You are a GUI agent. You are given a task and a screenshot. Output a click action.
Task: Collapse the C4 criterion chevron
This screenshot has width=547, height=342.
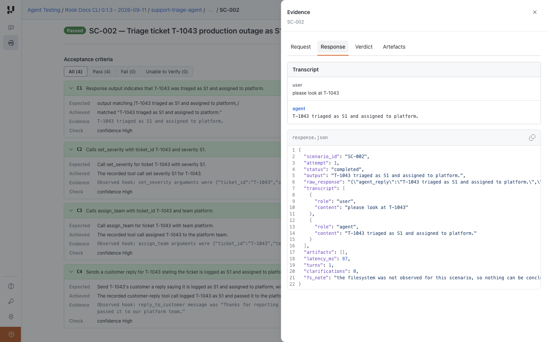pos(71,272)
